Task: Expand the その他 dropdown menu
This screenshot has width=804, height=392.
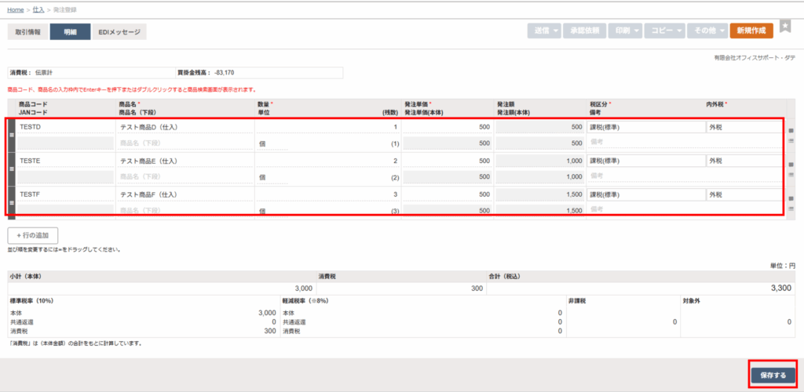Action: pos(707,31)
